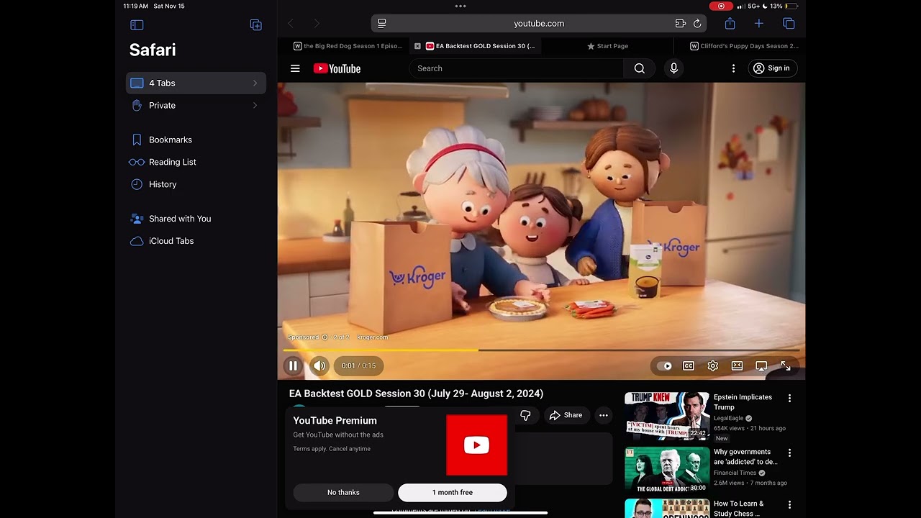Open page settings icon in address bar

[x=382, y=23]
